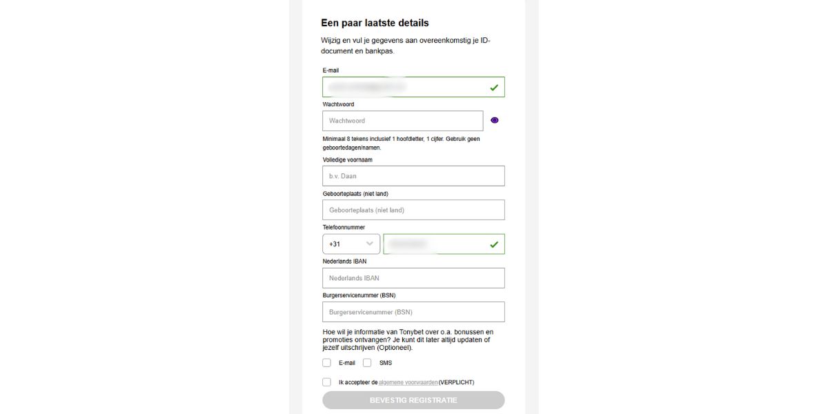Click the Geboorteplaats input field
This screenshot has height=414, width=828.
[413, 210]
